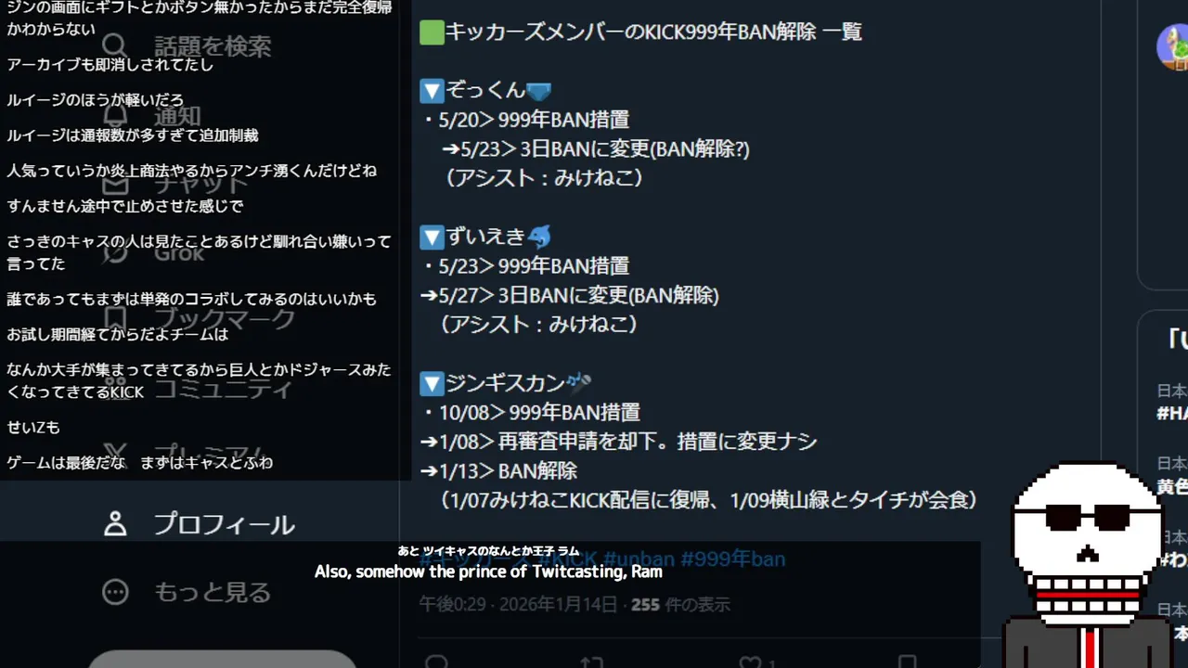Click the user avatar in right column
The width and height of the screenshot is (1188, 668).
coord(1173,46)
